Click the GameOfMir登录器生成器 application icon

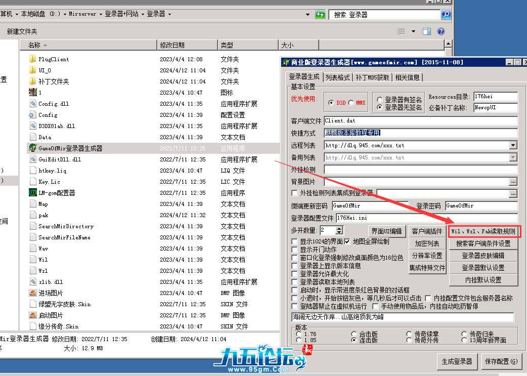pos(32,148)
